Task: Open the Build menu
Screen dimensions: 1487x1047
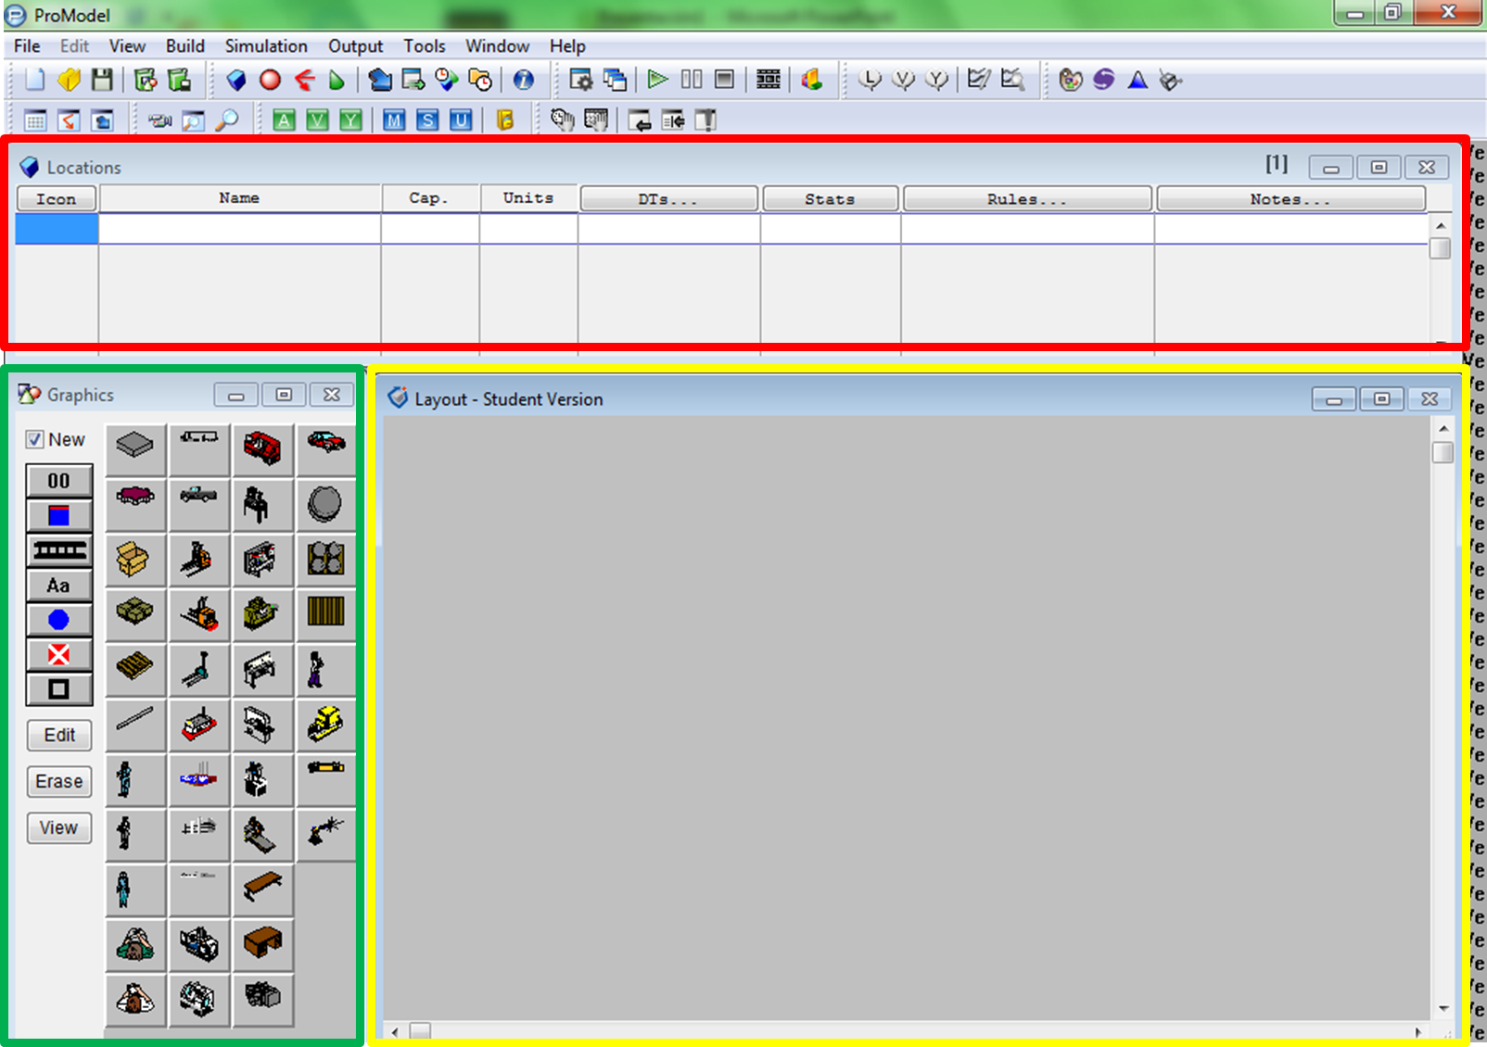Action: point(184,46)
